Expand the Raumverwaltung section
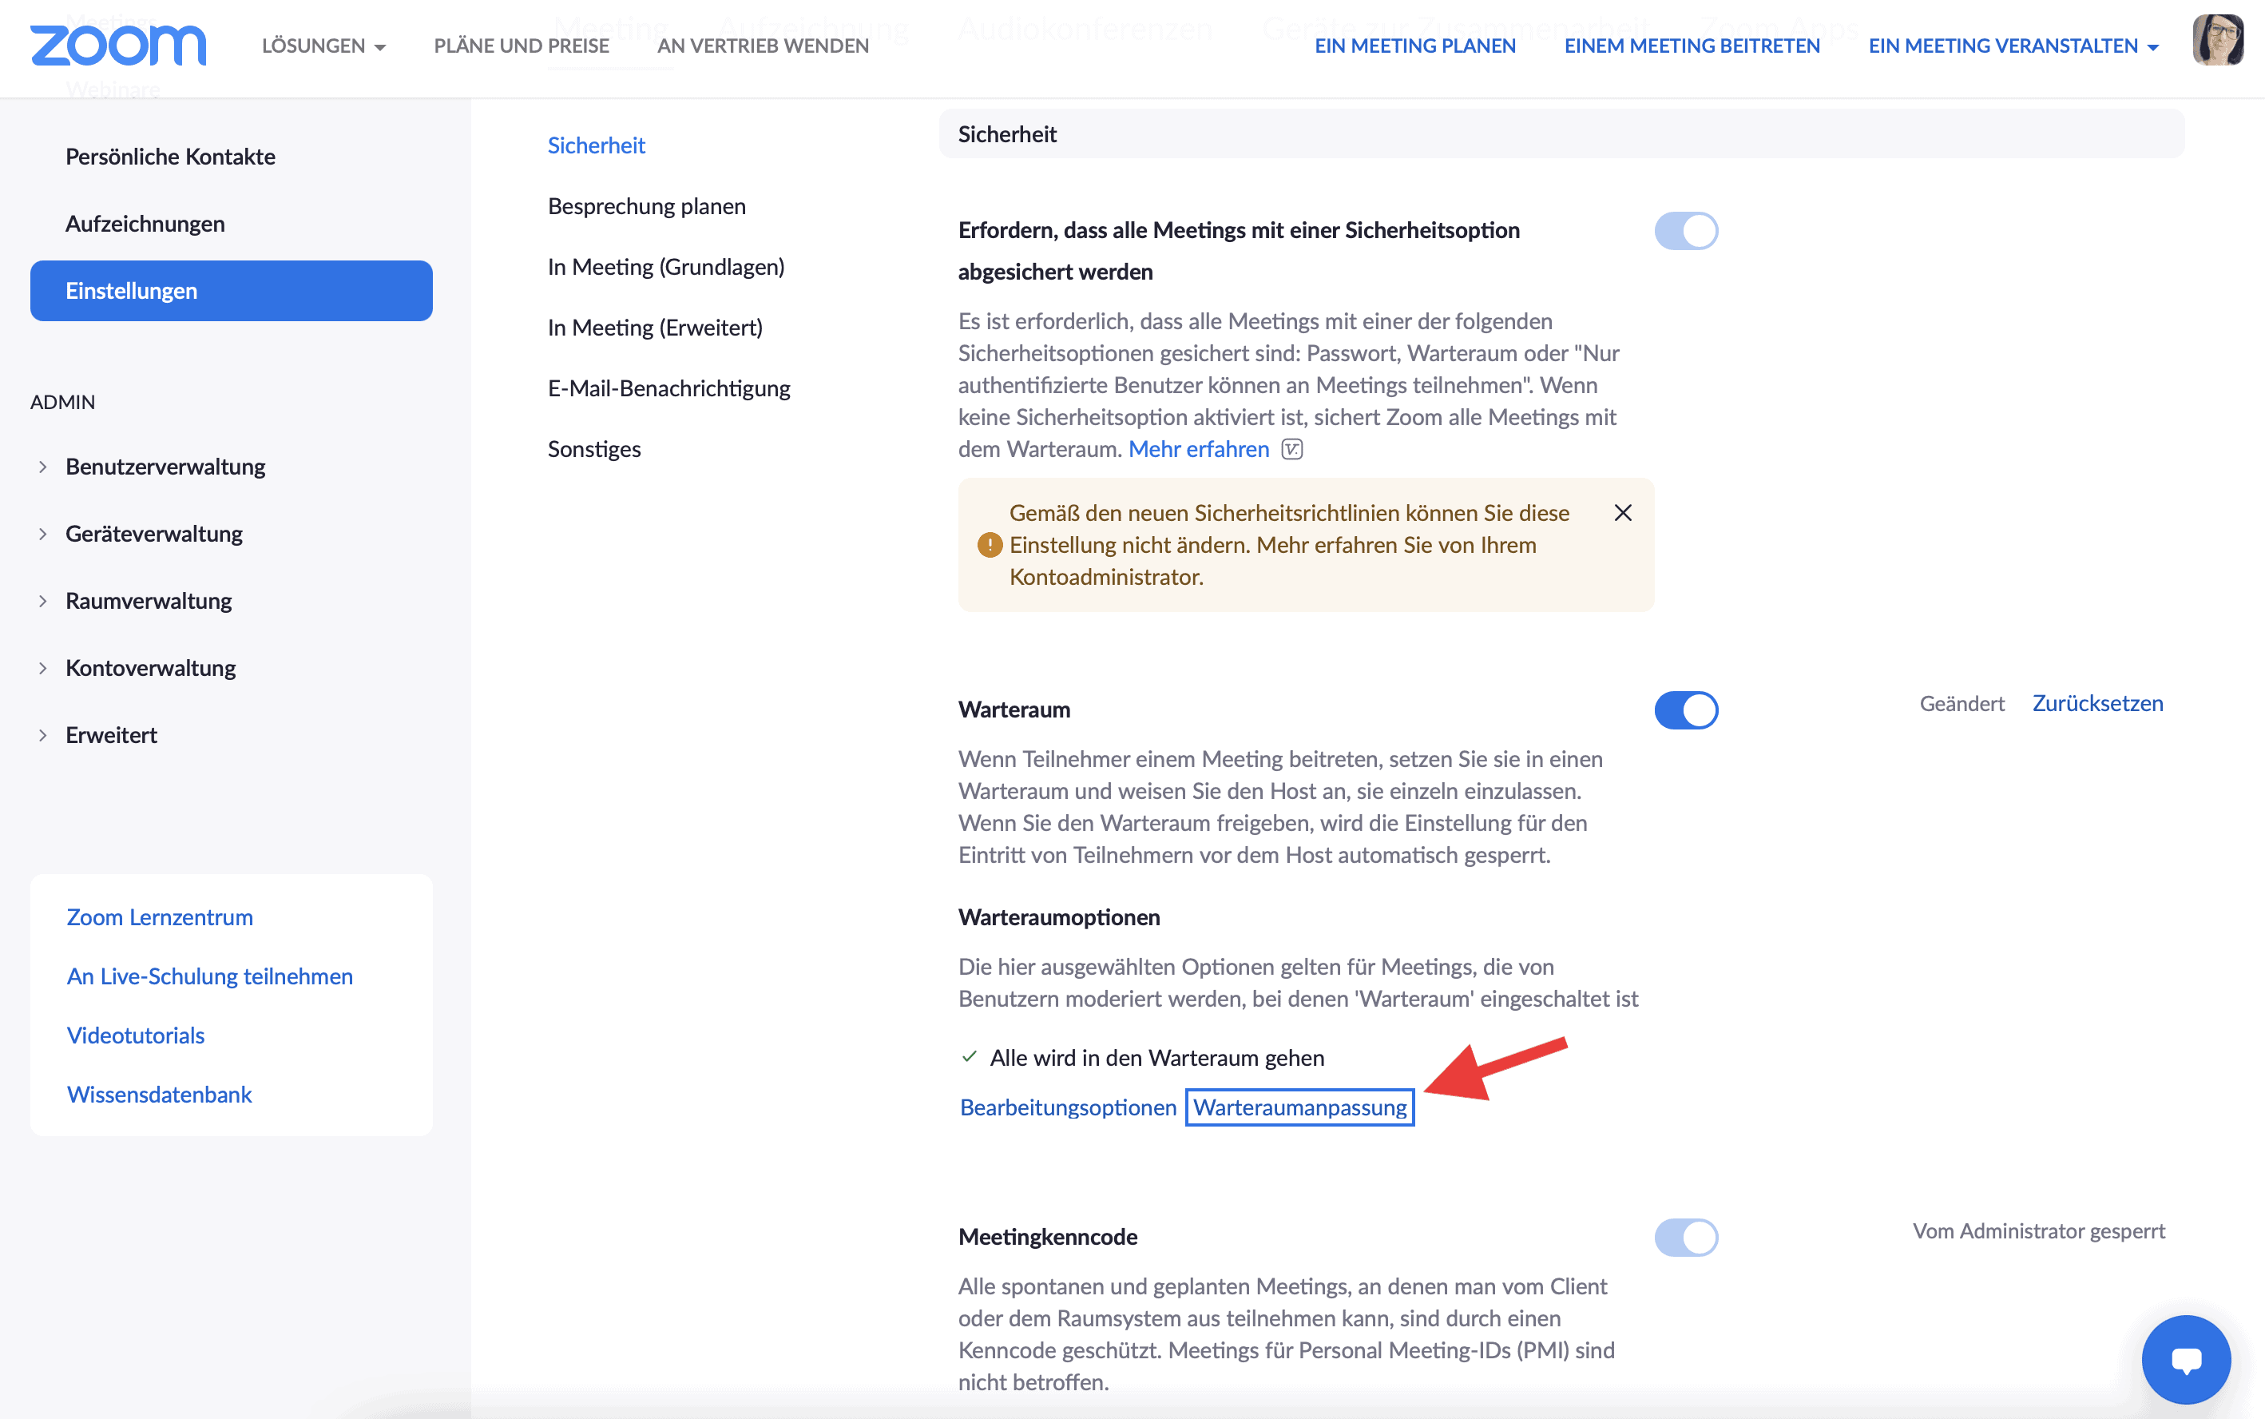The image size is (2265, 1419). 149,601
